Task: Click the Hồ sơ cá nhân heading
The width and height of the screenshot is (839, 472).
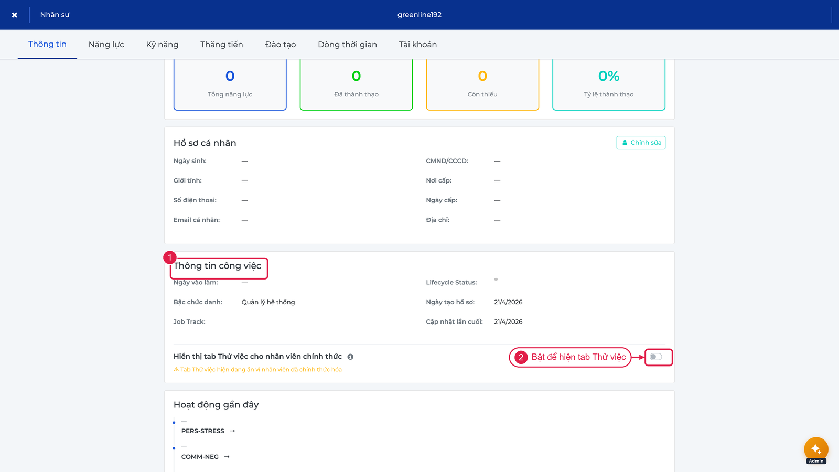Action: (205, 143)
